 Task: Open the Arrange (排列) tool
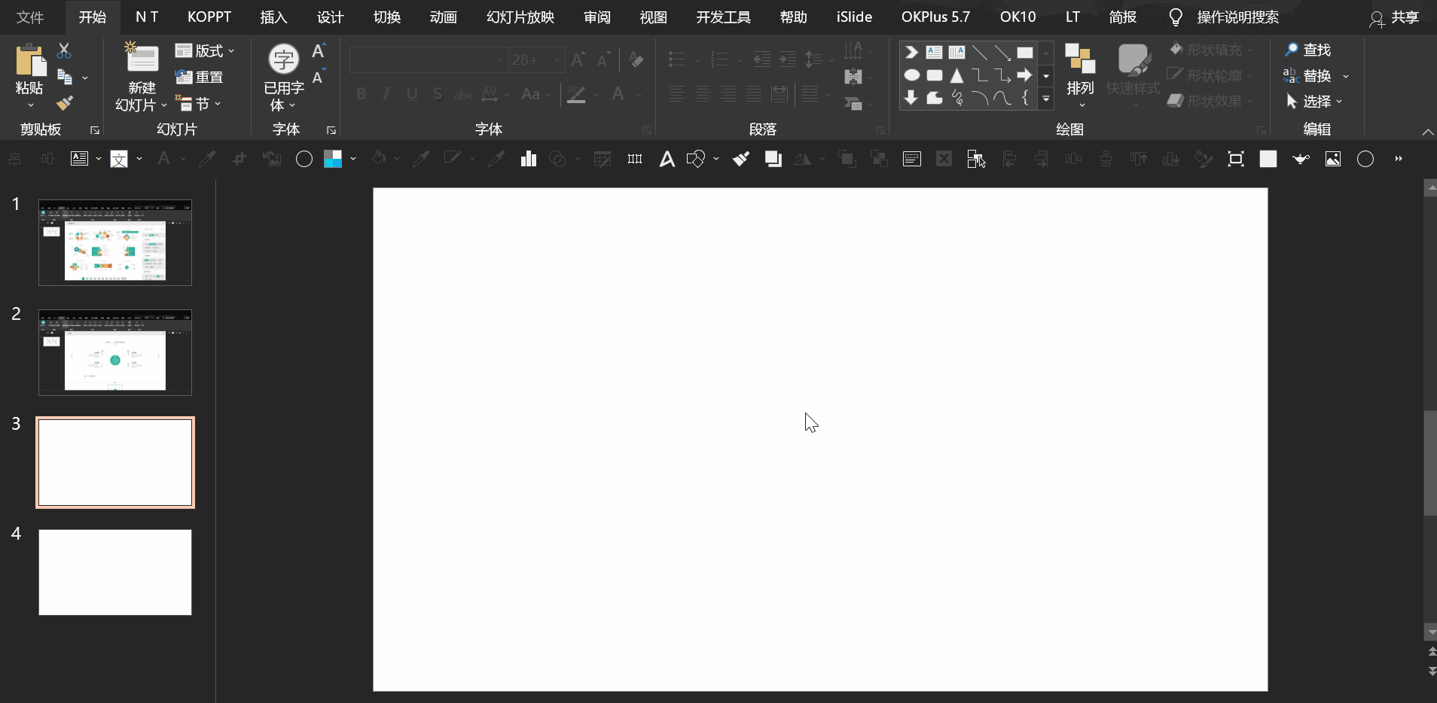click(x=1080, y=75)
